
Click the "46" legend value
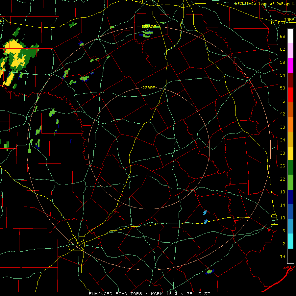(x=283, y=101)
